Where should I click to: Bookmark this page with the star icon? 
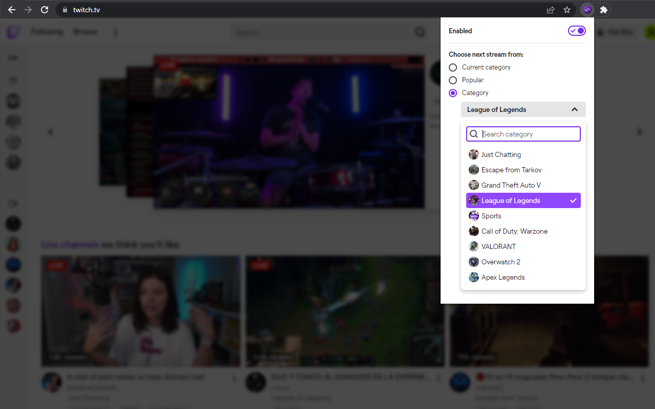567,10
